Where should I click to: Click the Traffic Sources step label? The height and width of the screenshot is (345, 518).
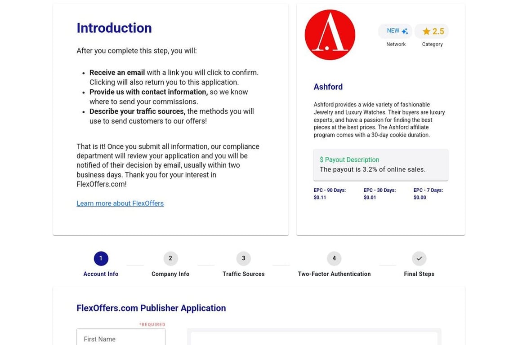pyautogui.click(x=243, y=274)
